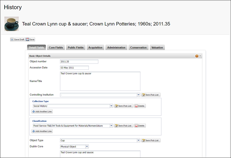Go to the Acquisition tab
Viewport: 231px width, 158px height.
point(95,47)
